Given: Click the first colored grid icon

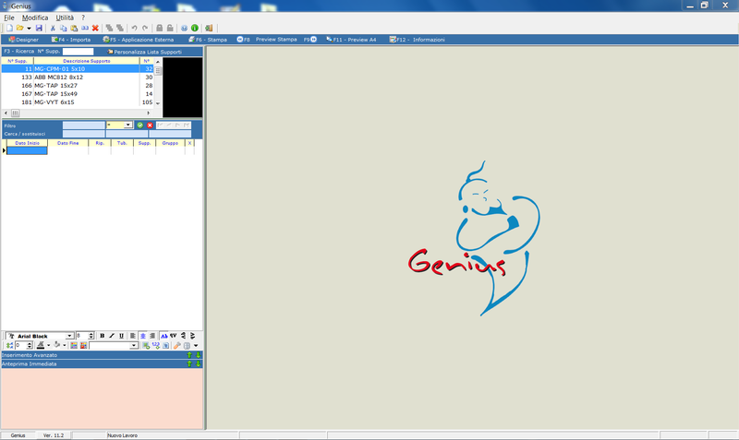Looking at the screenshot, I should coord(74,345).
